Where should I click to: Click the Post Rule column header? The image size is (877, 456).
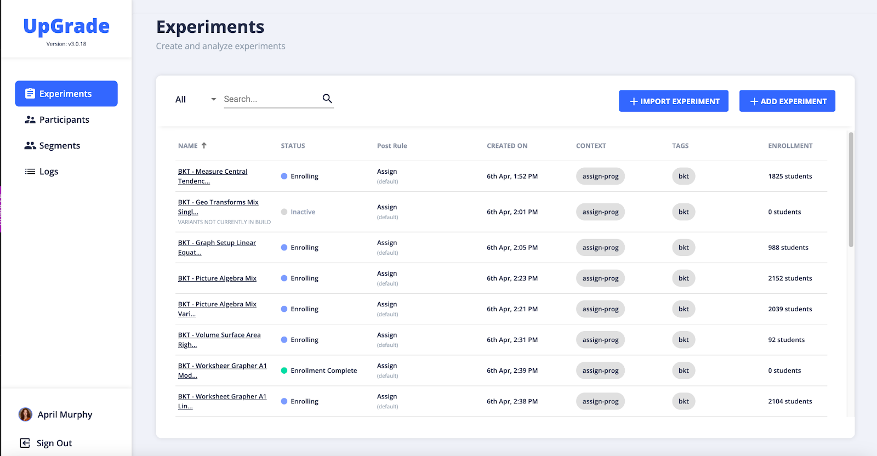click(x=392, y=146)
